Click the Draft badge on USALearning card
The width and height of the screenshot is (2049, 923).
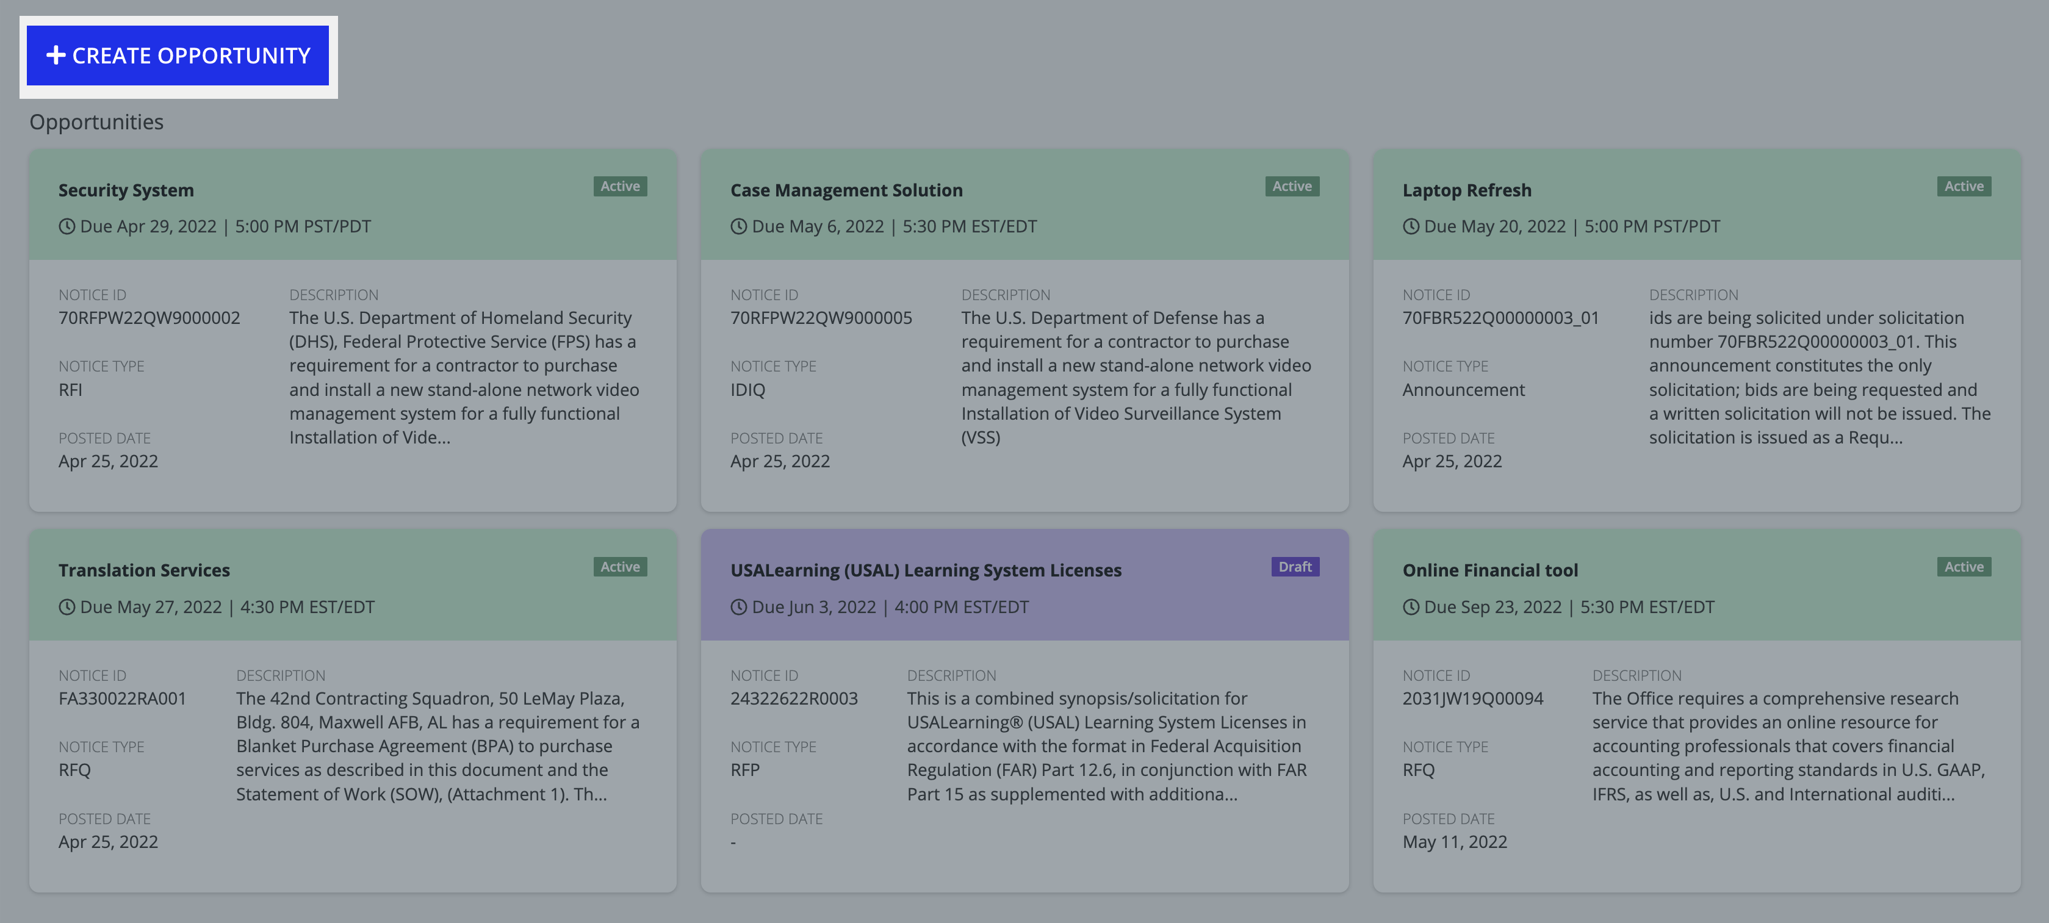1295,567
